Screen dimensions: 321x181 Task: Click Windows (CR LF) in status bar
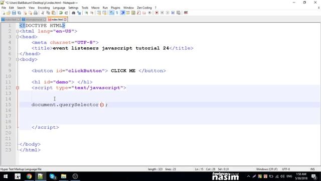coord(267,169)
